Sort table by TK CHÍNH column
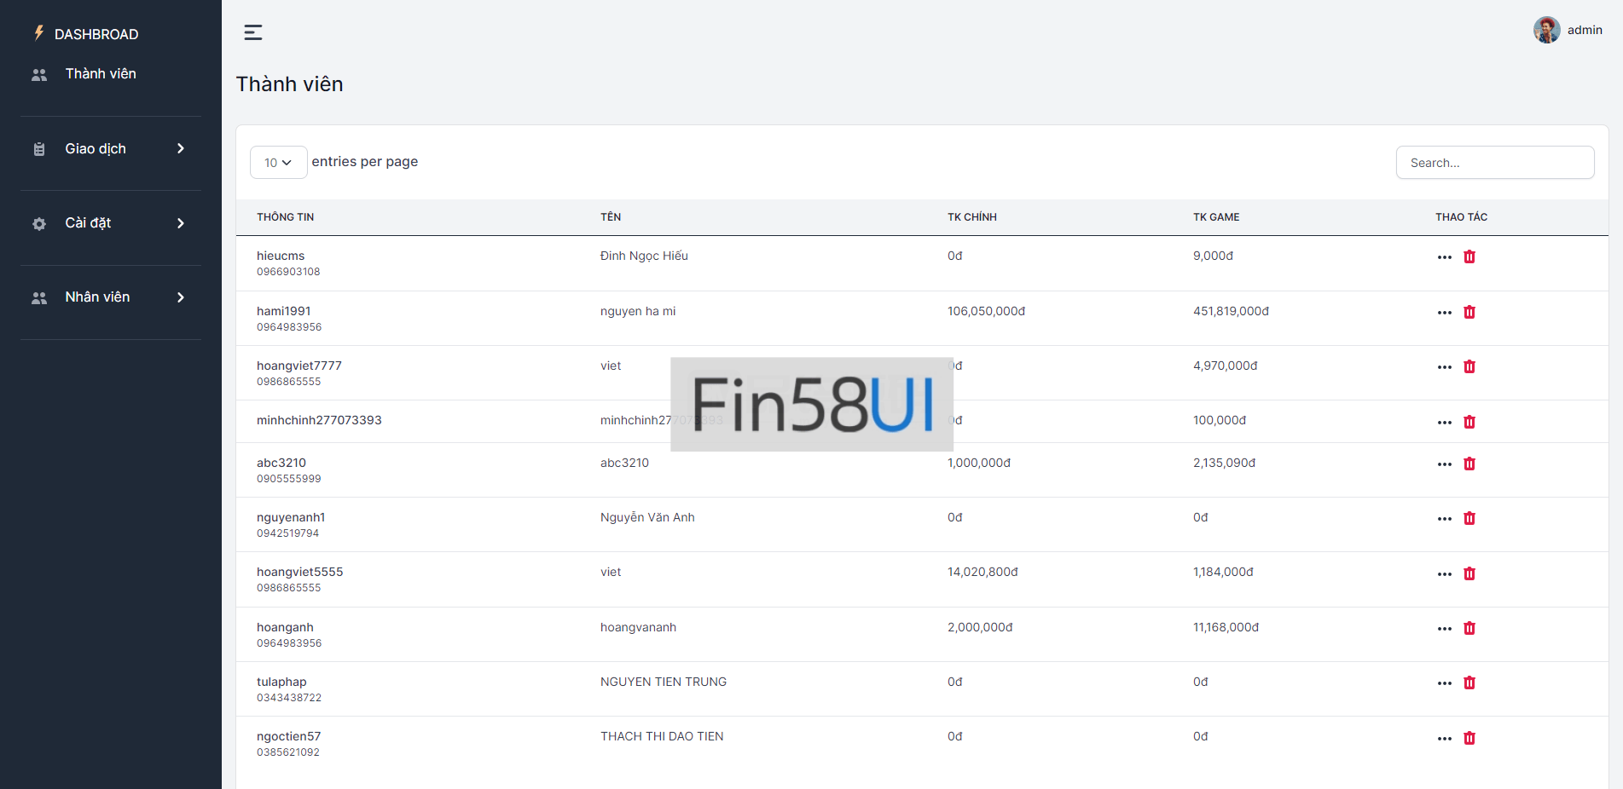Screen dimensions: 1623x789 [971, 217]
